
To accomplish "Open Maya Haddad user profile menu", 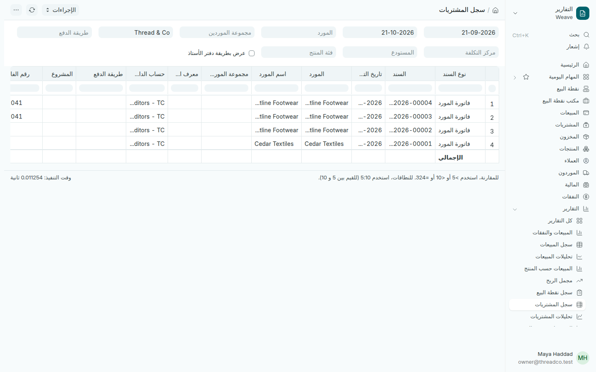I will click(x=550, y=358).
